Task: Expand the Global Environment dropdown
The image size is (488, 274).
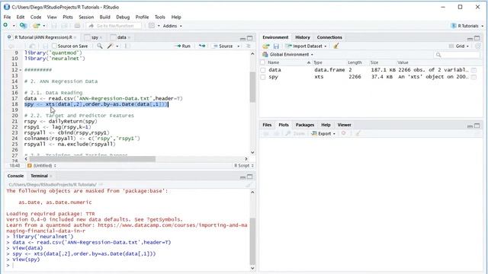Action: [x=288, y=54]
